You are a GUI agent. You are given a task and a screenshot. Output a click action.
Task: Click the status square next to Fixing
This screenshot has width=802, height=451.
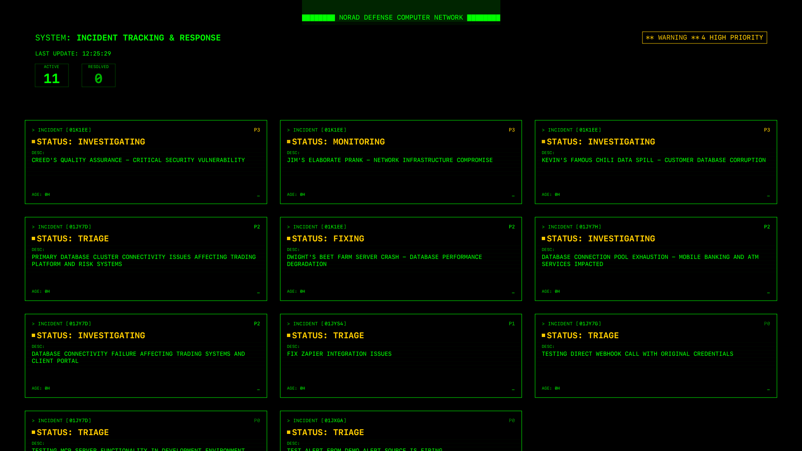[x=289, y=238]
